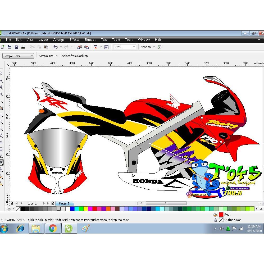
Task: Click the '1 of 1' page counter
Action: click(x=32, y=203)
